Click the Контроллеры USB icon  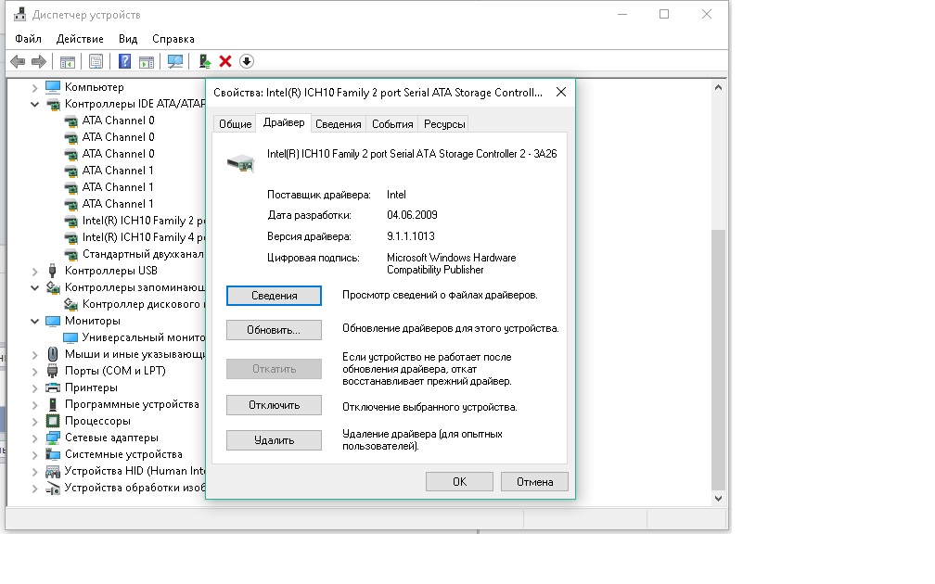[x=53, y=271]
